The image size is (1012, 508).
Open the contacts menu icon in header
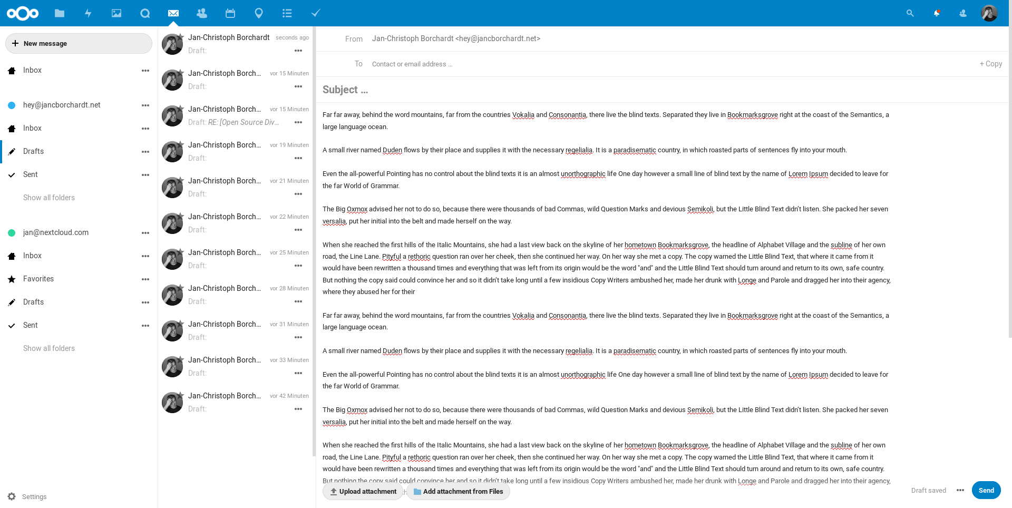coord(963,13)
